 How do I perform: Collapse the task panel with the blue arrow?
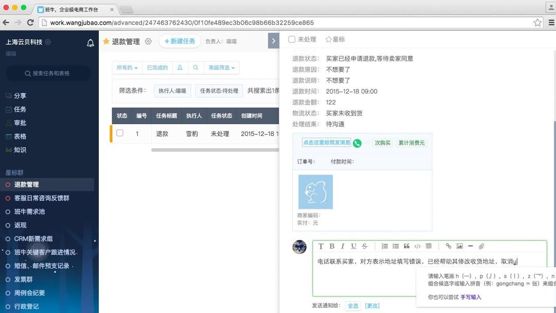coord(273,41)
